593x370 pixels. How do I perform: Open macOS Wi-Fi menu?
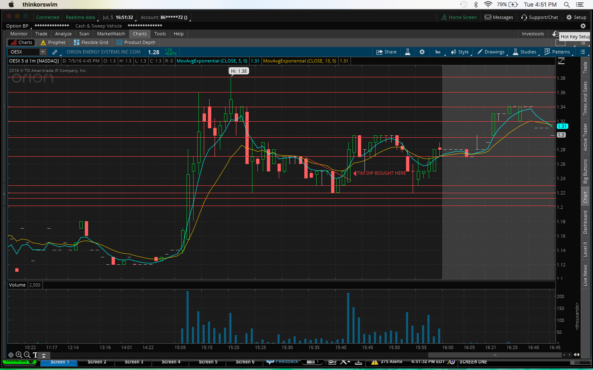pyautogui.click(x=488, y=5)
